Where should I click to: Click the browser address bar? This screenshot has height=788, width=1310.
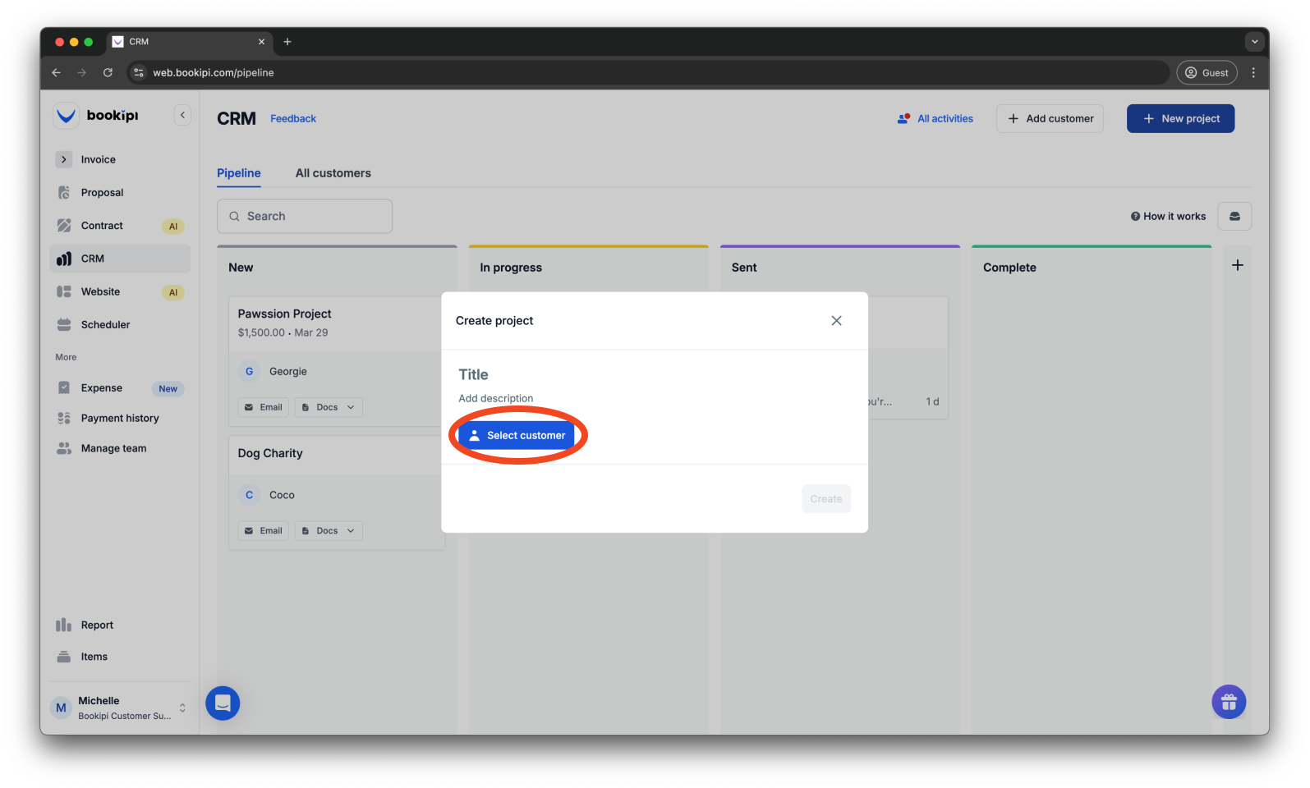[649, 73]
